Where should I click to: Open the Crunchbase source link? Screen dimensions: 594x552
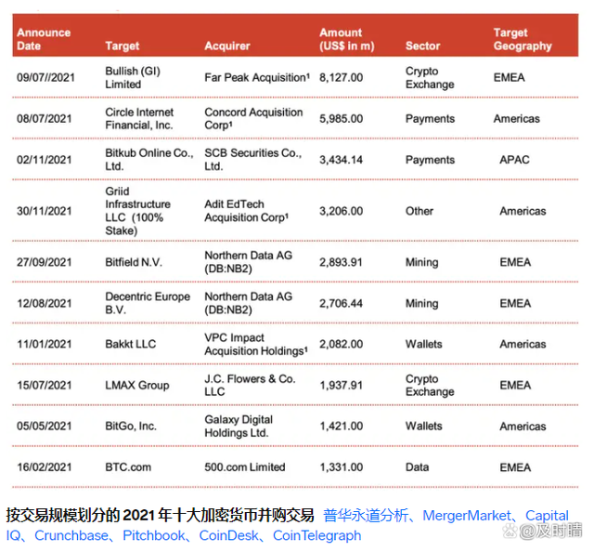(x=71, y=535)
